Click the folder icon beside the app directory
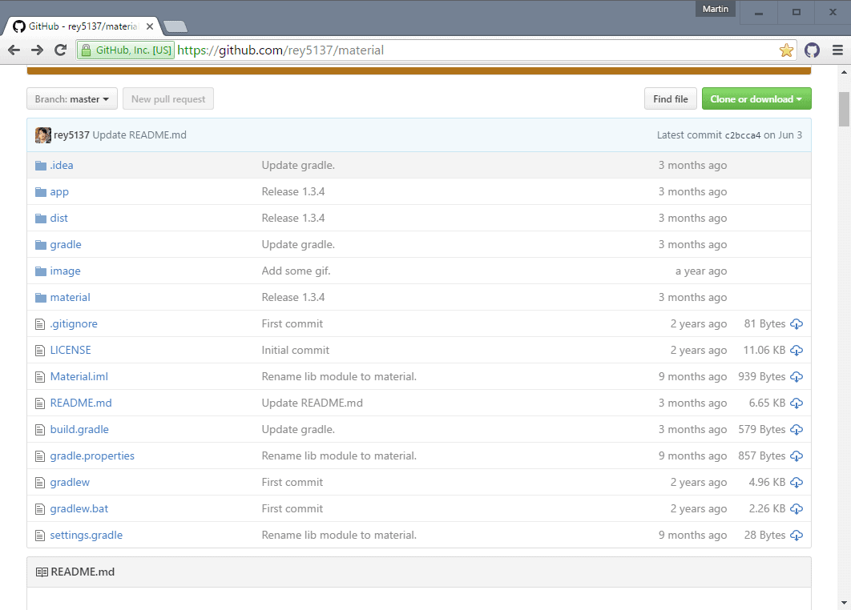This screenshot has height=610, width=851. click(40, 191)
